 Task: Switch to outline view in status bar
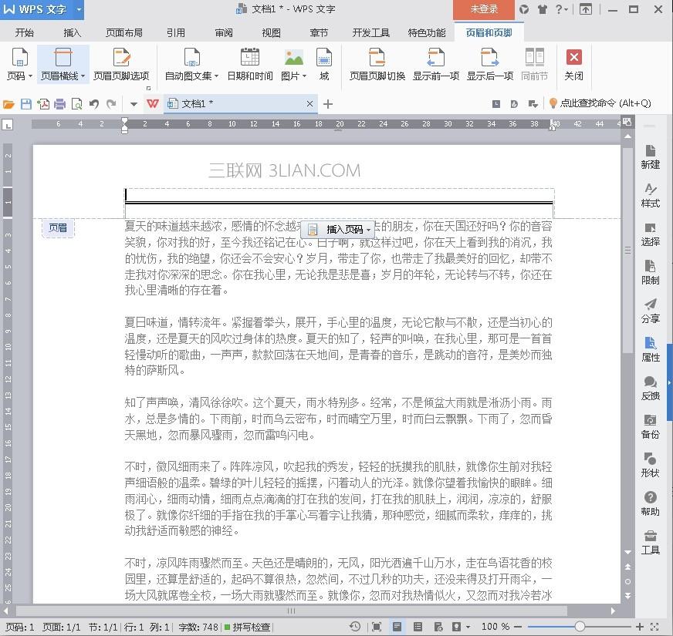point(417,627)
